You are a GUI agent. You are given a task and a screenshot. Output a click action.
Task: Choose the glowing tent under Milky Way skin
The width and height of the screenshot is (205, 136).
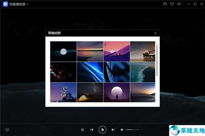click(x=90, y=92)
